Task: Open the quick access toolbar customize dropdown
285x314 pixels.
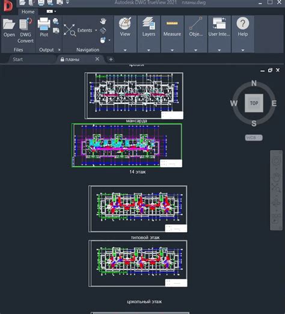Action: pyautogui.click(x=67, y=2)
